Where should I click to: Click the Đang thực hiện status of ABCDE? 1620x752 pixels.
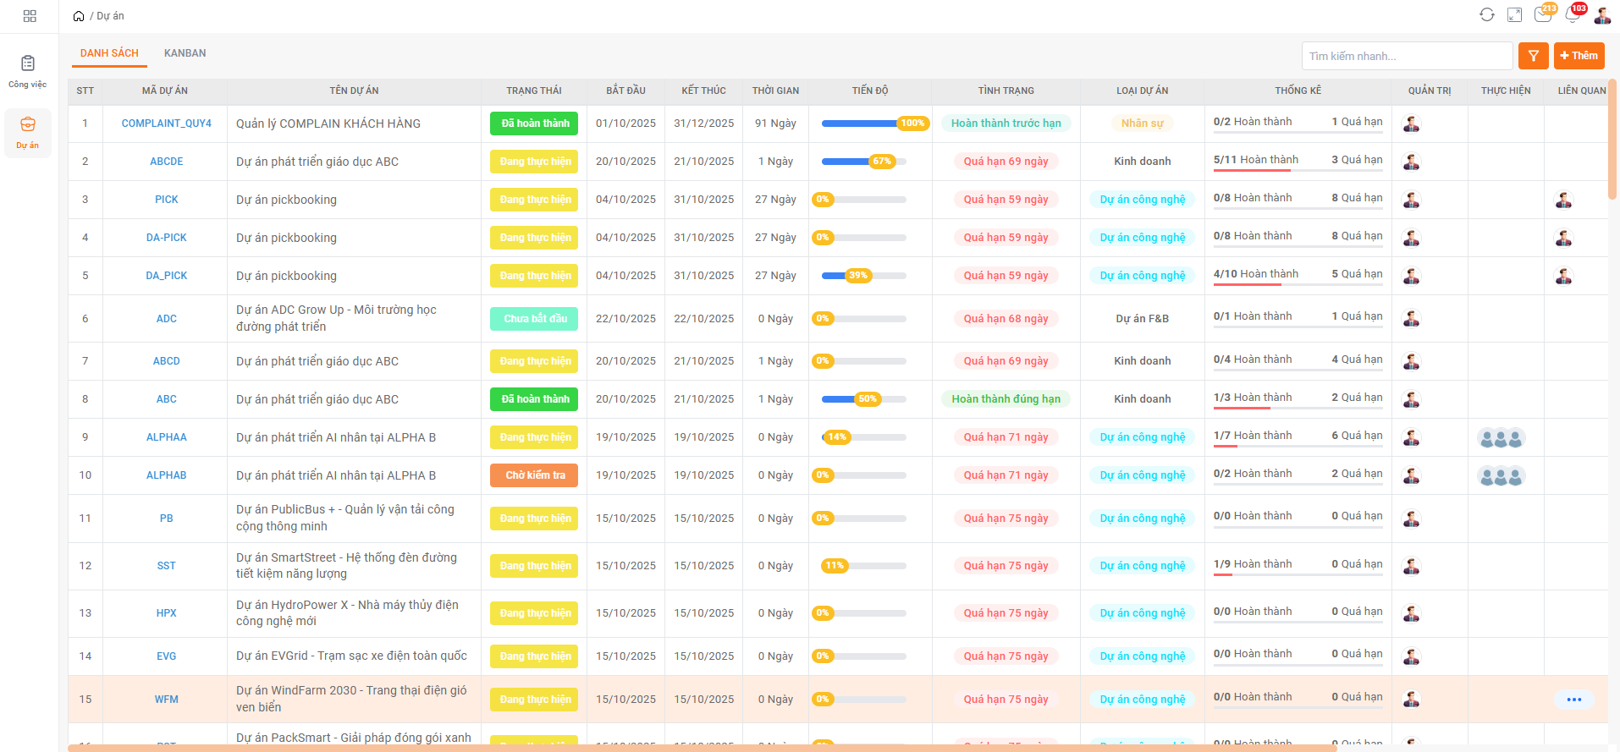pos(534,162)
